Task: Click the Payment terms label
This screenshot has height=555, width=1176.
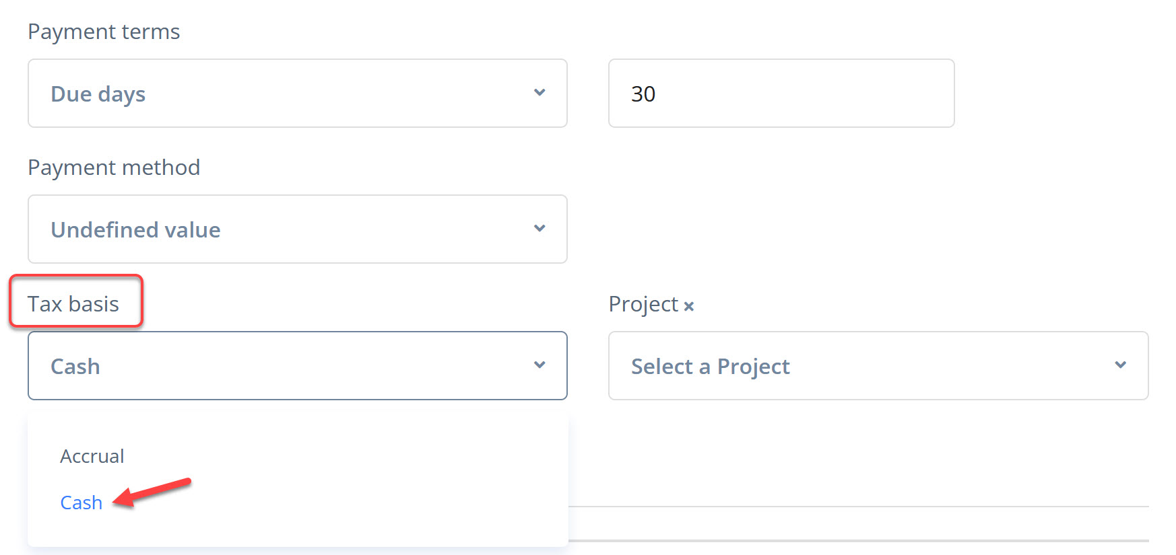Action: click(104, 32)
